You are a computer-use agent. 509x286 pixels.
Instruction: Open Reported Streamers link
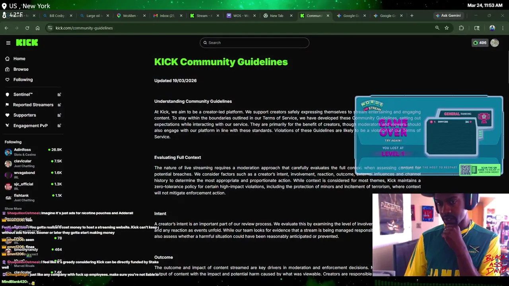tap(33, 105)
